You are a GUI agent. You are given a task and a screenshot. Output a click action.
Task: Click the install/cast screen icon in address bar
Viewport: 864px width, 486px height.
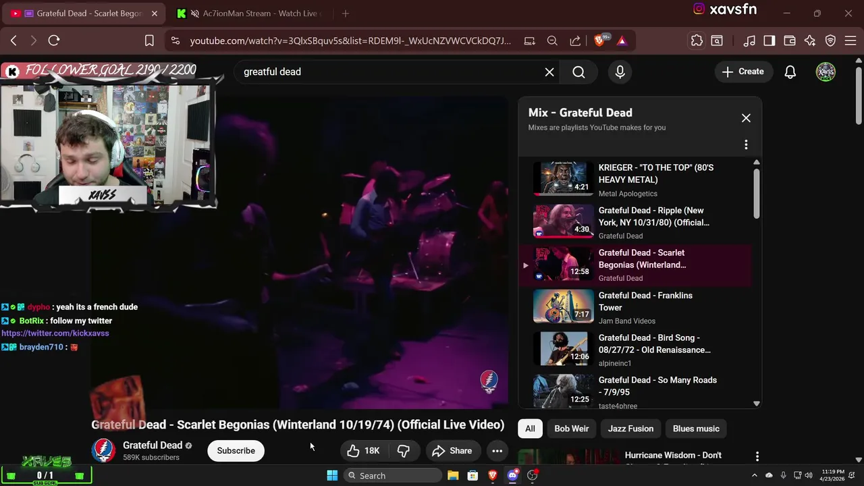pos(530,41)
